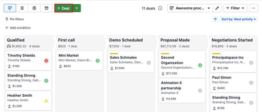Open the Animation X partnership deal
262x112 pixels.
click(171, 85)
